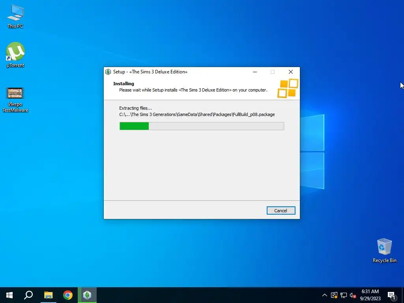Click the network status tray icon

click(344, 295)
